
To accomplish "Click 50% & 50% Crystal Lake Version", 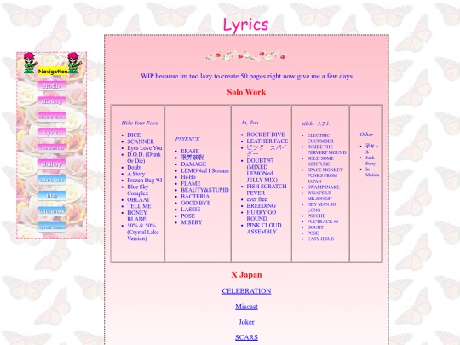I will 143,232.
